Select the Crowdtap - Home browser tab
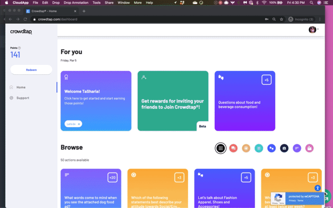This screenshot has height=208, width=333. point(51,11)
